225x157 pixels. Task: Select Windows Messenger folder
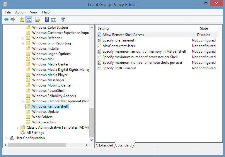click(48, 80)
